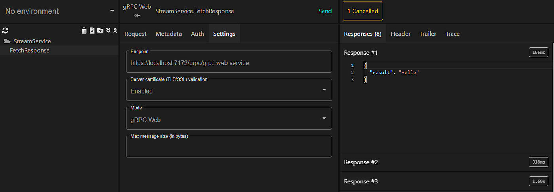554x192 pixels.
Task: Collapse all tree items with double-up chevron
Action: [115, 30]
